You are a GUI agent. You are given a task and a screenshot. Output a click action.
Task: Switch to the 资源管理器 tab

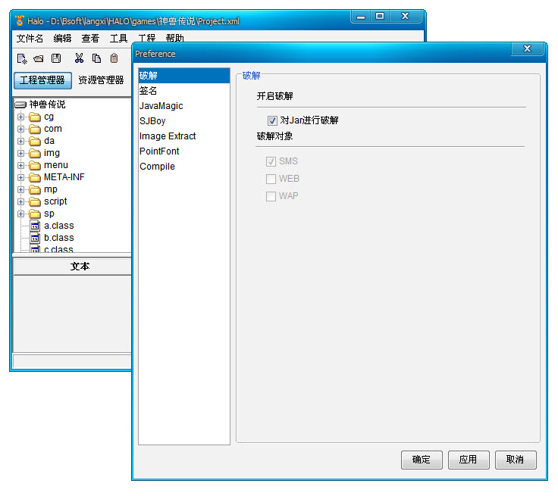coord(101,80)
